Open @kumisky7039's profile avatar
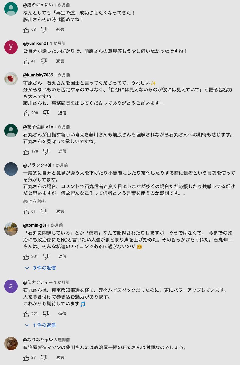The height and width of the screenshot is (365, 240). pos(11,79)
